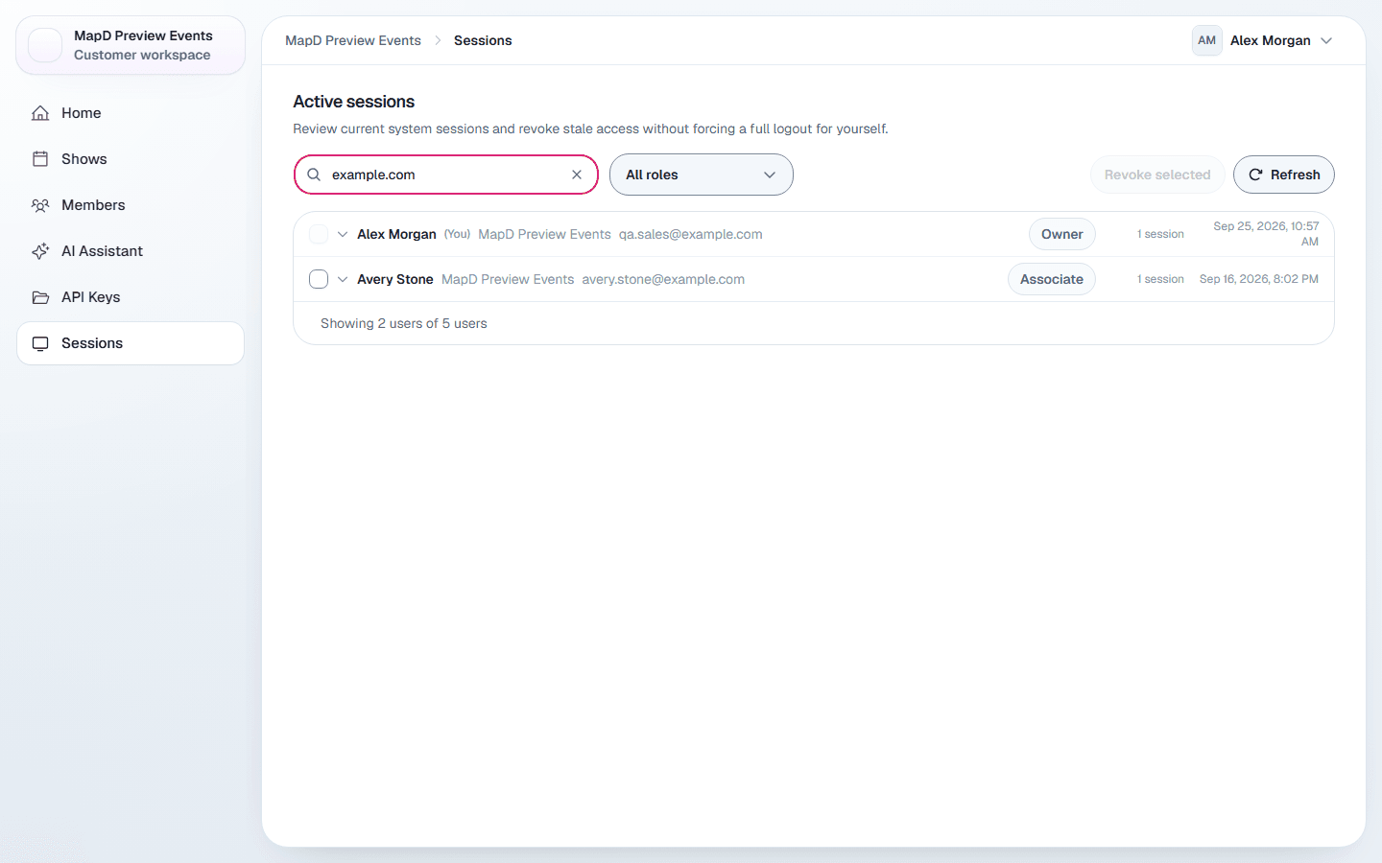The image size is (1382, 863).
Task: Check the Avery Stone row checkbox
Action: click(319, 279)
